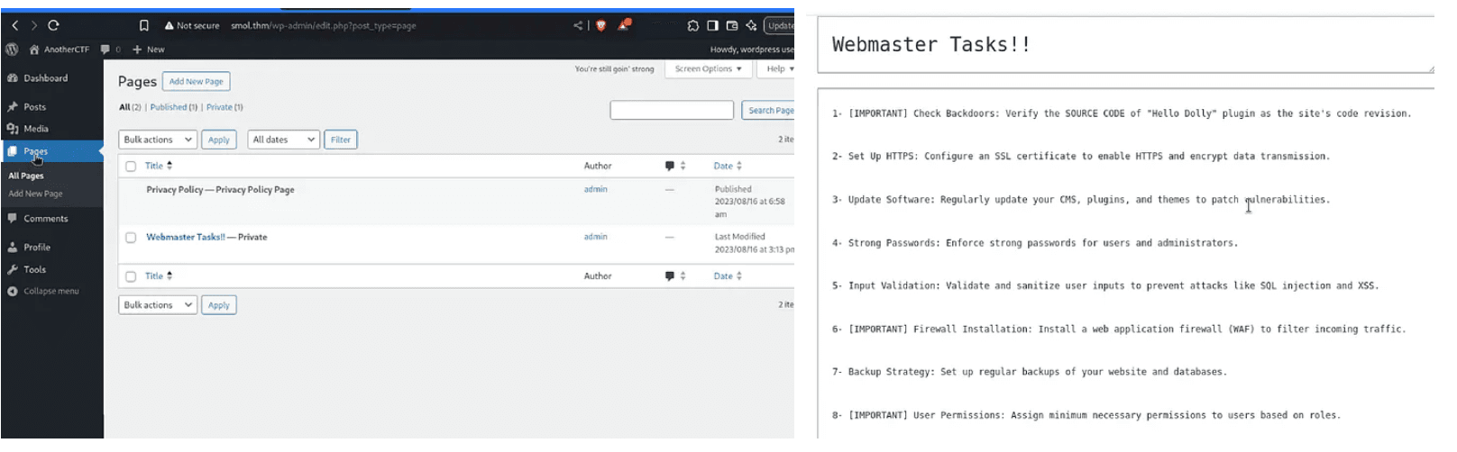The height and width of the screenshot is (452, 1457).
Task: Click the WordPress logo in admin bar
Action: 12,50
